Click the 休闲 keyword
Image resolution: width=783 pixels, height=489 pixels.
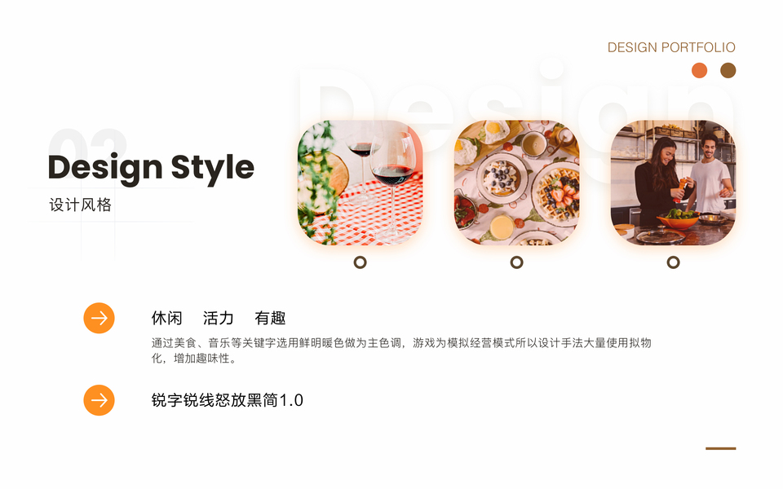(166, 318)
